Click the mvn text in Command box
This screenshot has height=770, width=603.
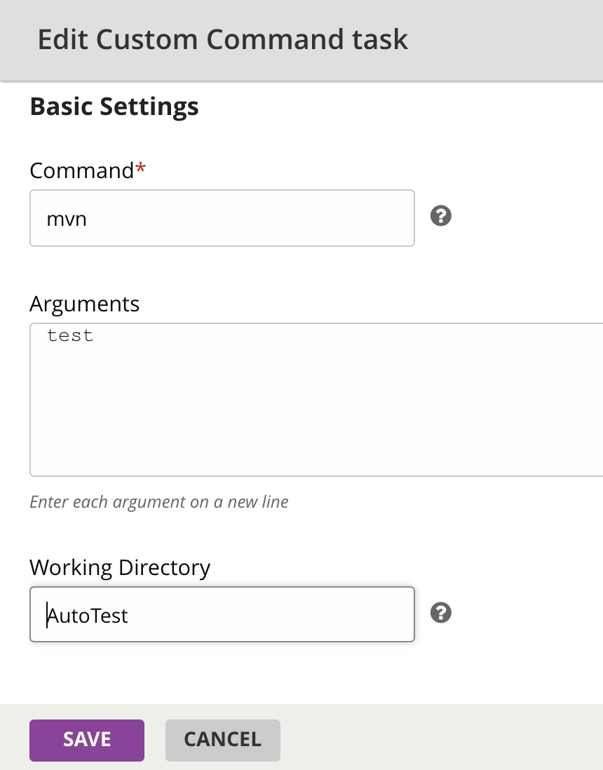pos(67,219)
